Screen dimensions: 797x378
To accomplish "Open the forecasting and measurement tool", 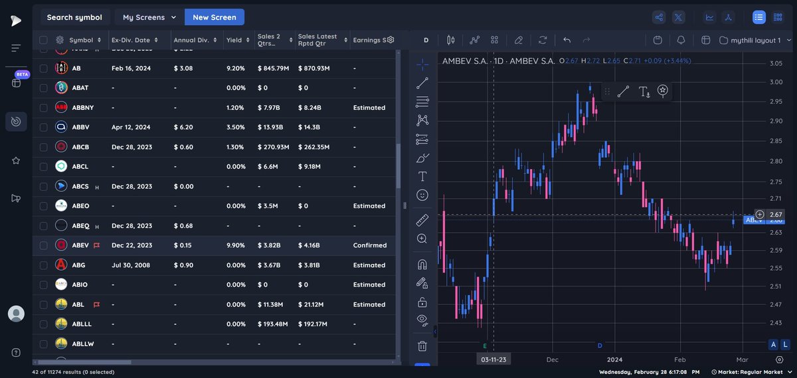I will point(422,139).
